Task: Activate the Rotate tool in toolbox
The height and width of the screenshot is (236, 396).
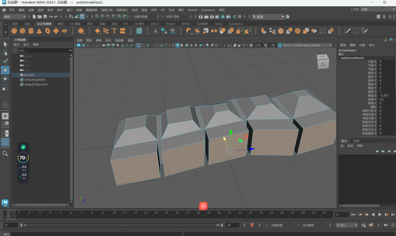Action: click(5, 79)
